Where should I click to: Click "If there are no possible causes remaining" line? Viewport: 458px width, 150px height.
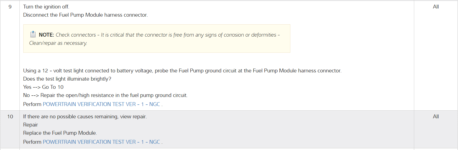click(x=85, y=117)
